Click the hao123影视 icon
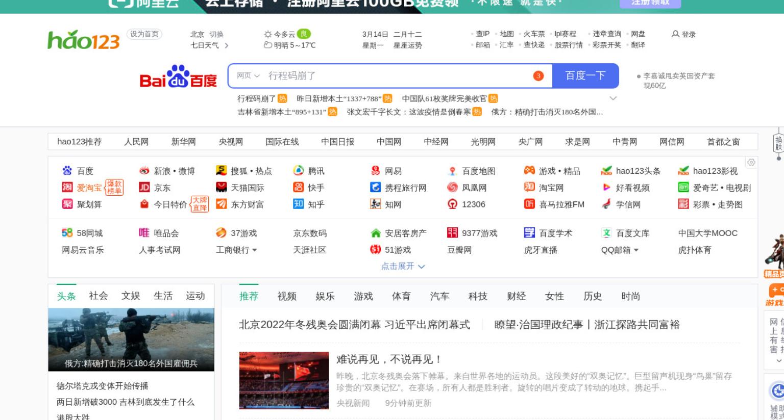784x420 pixels. pos(683,171)
